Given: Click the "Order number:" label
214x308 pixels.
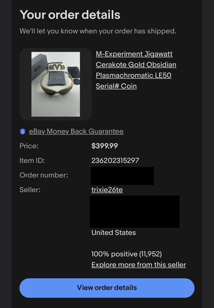Looking at the screenshot, I should (44, 175).
